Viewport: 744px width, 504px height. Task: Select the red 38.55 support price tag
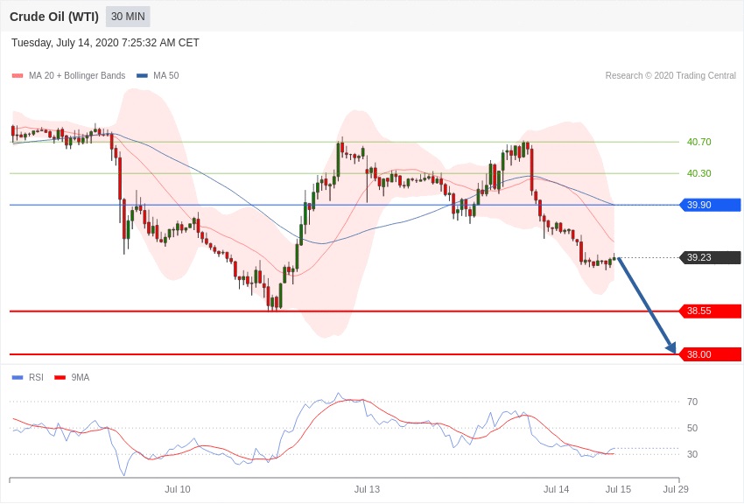point(710,311)
